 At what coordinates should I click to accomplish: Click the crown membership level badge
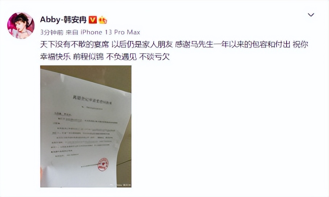click(x=103, y=20)
